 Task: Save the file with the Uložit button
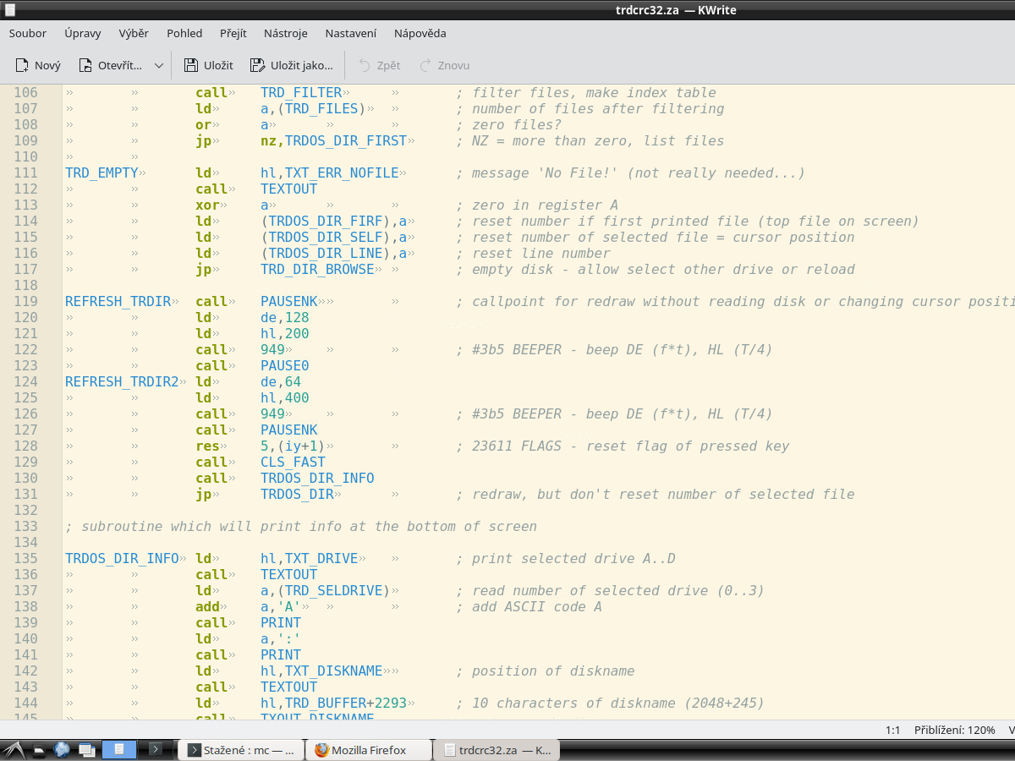pyautogui.click(x=208, y=65)
